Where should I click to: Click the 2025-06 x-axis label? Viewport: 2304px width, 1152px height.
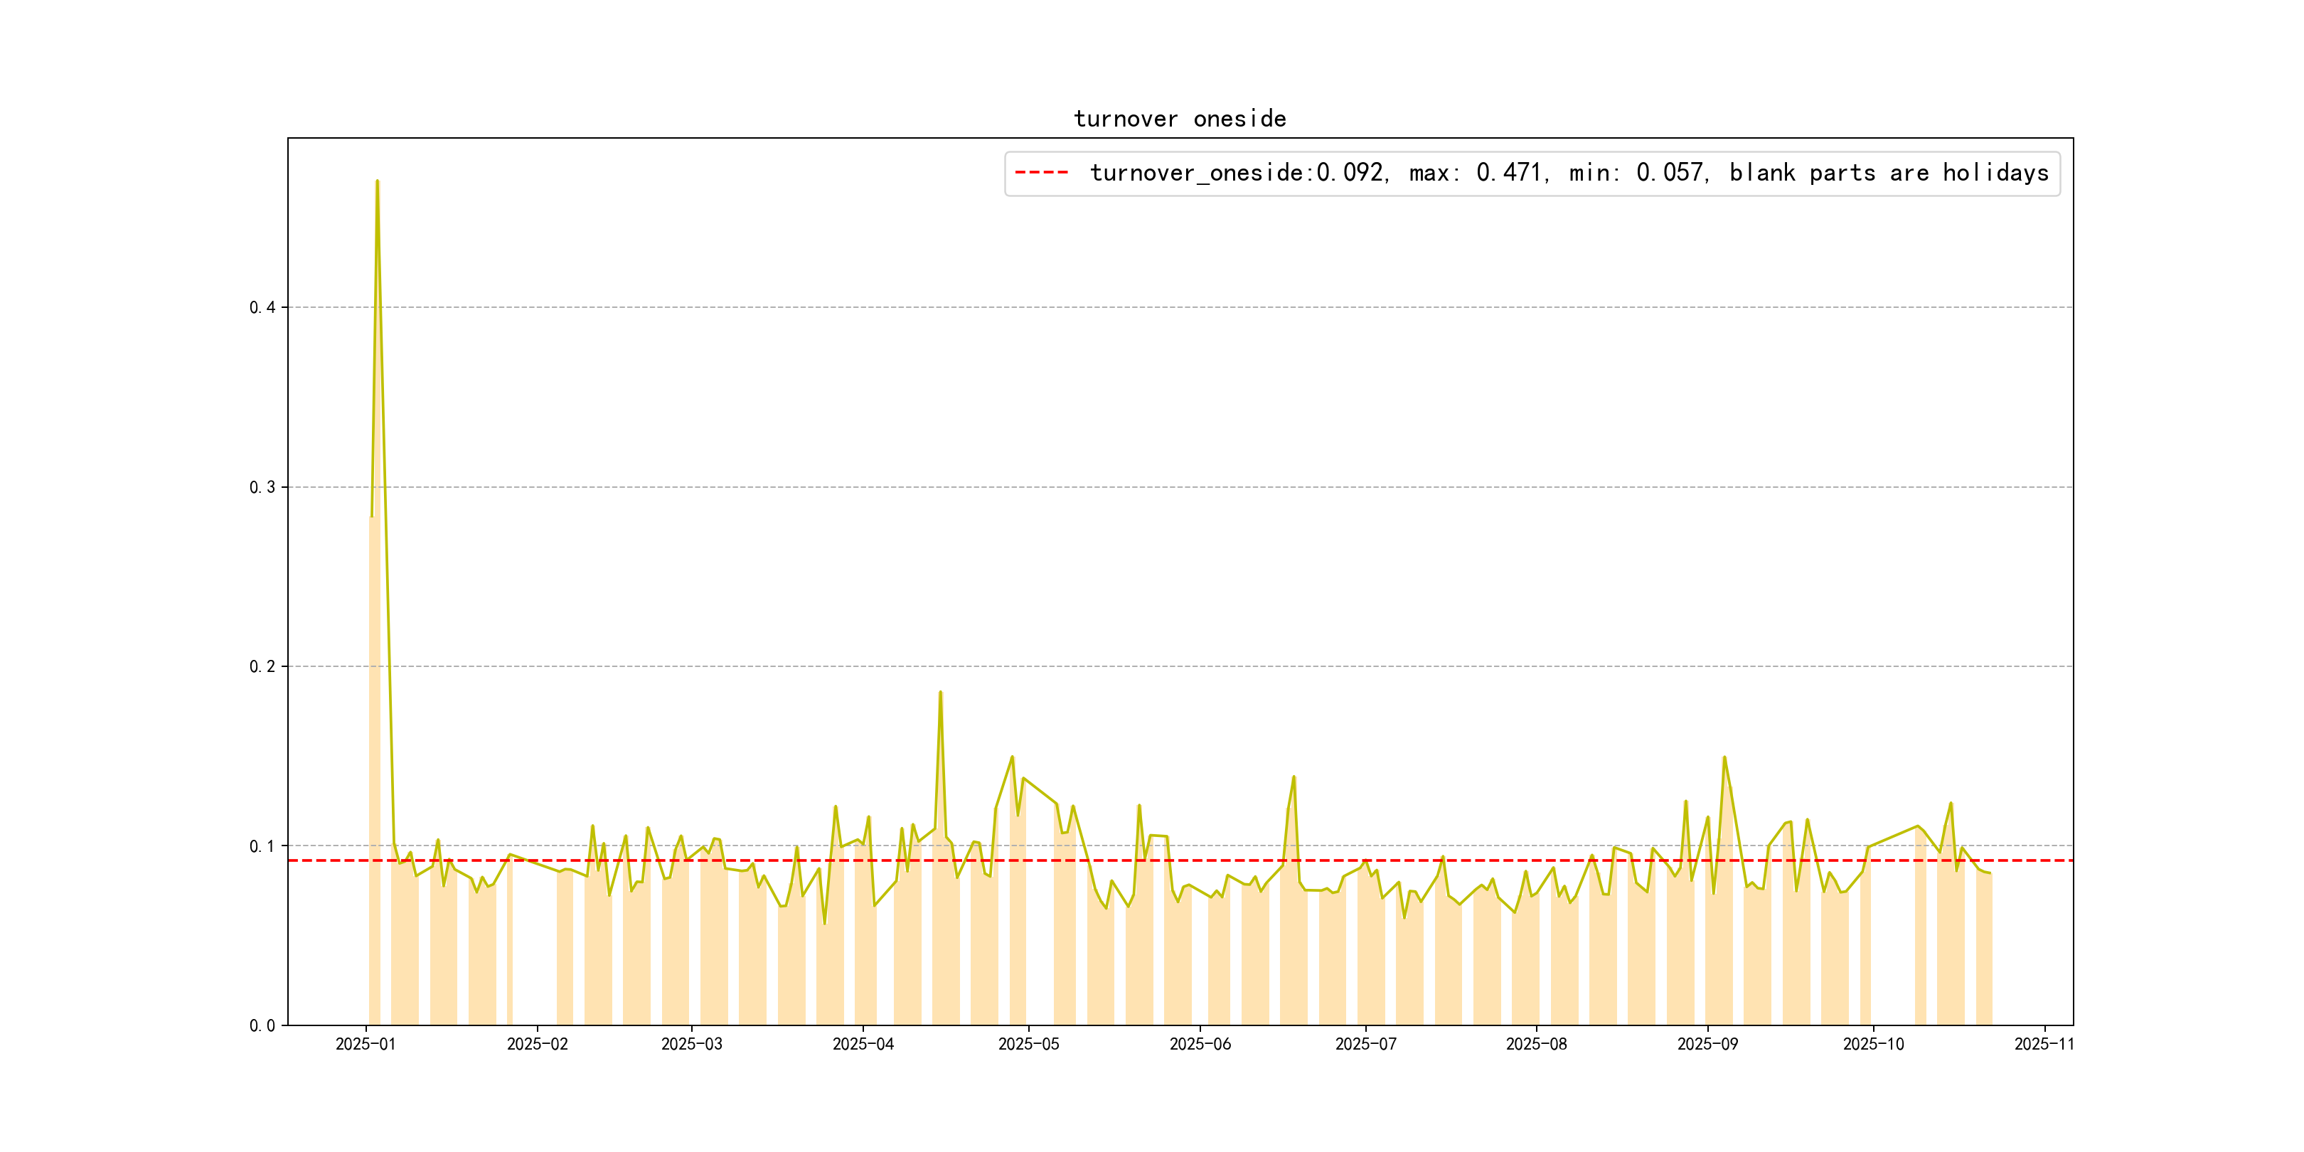(1200, 1044)
